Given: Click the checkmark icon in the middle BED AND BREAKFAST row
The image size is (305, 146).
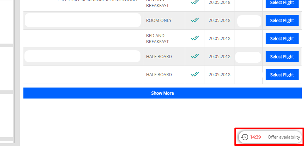Looking at the screenshot, I should (x=195, y=38).
